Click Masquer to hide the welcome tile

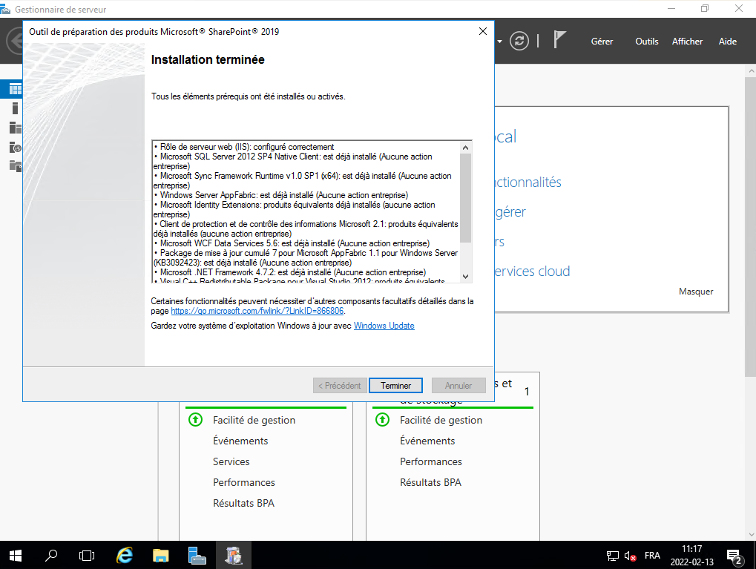click(695, 292)
